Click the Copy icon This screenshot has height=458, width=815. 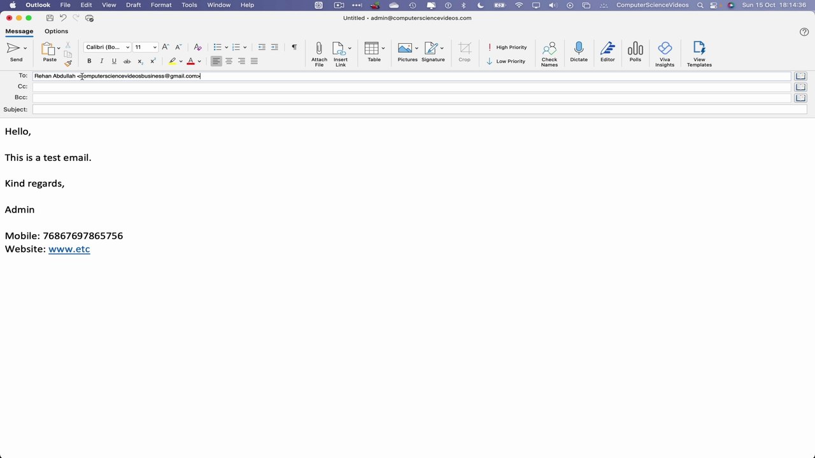tap(68, 54)
